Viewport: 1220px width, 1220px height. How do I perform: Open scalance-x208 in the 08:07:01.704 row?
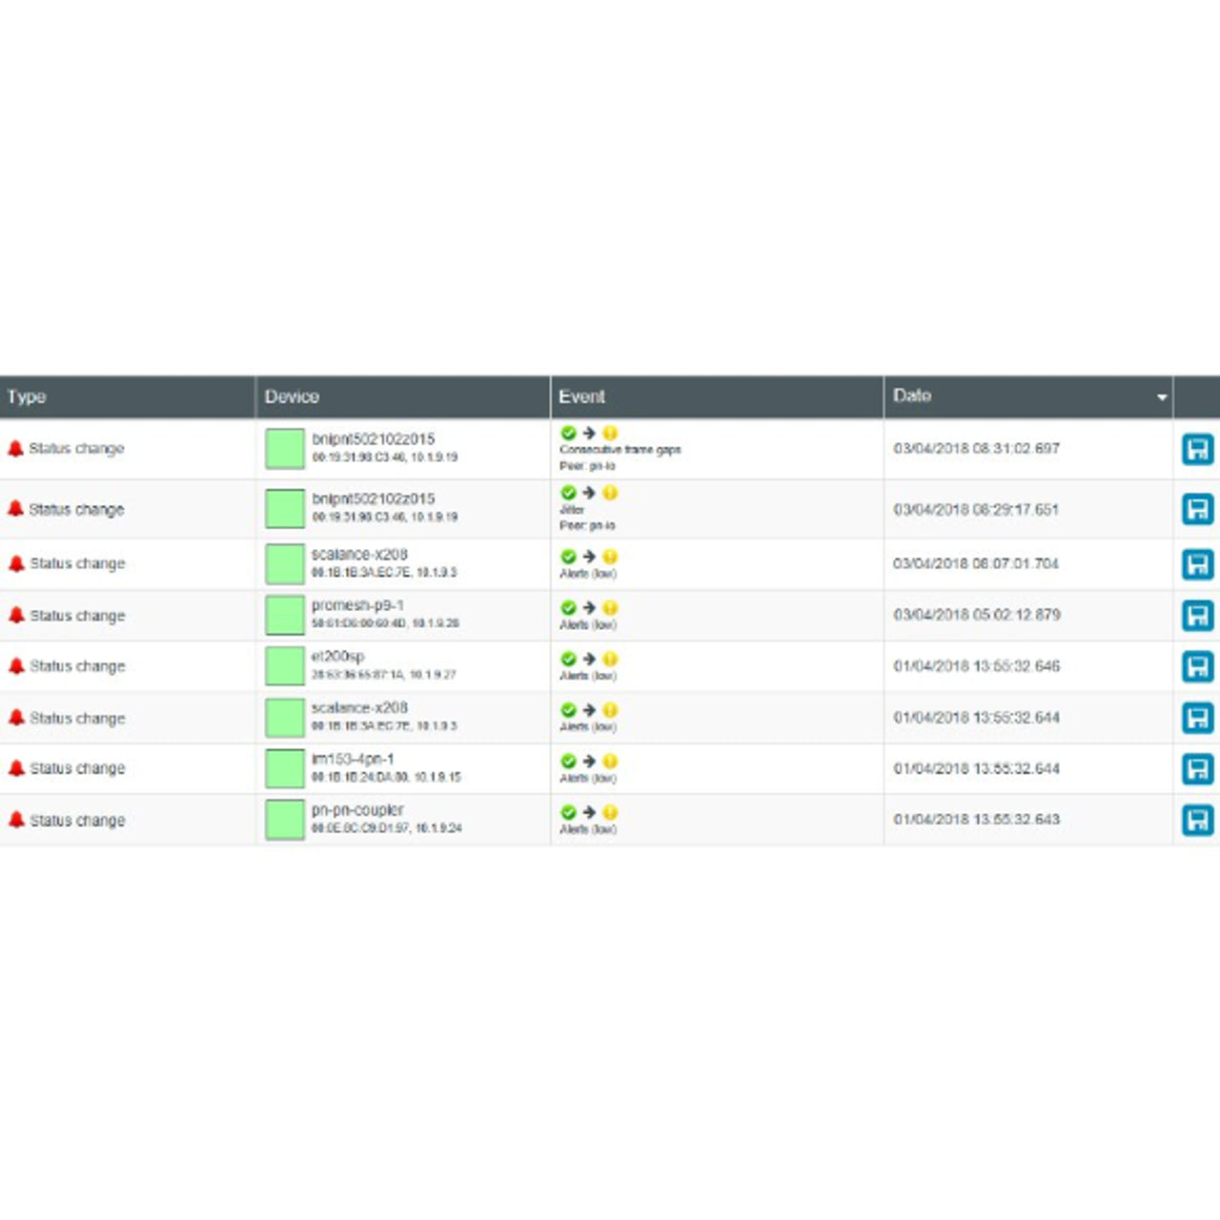pos(359,554)
